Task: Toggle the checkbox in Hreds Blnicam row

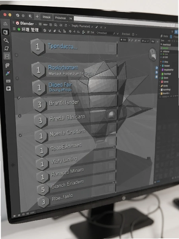Action: (112, 116)
